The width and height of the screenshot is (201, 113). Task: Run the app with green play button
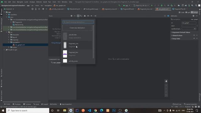click(152, 6)
